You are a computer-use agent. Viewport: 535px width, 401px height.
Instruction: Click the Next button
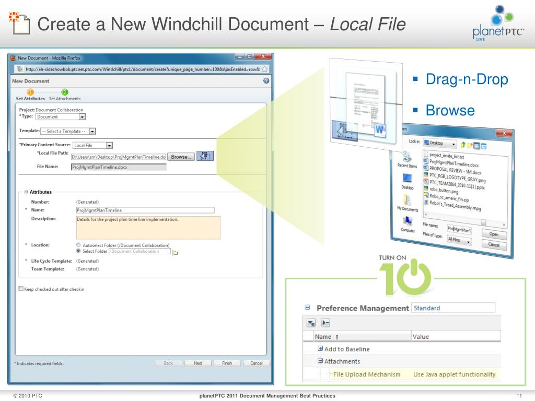(x=198, y=363)
